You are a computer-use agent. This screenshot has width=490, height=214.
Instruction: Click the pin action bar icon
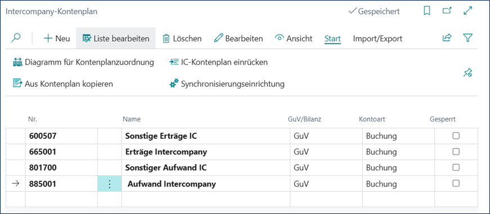click(x=467, y=73)
